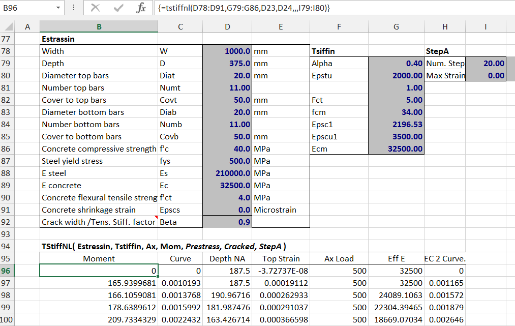Image resolution: width=515 pixels, height=326 pixels.
Task: Select the Width value cell 1000.0
Action: (227, 51)
